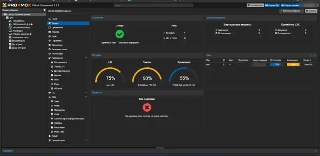Collapse the Разрешения submenu arrow

coord(86,58)
